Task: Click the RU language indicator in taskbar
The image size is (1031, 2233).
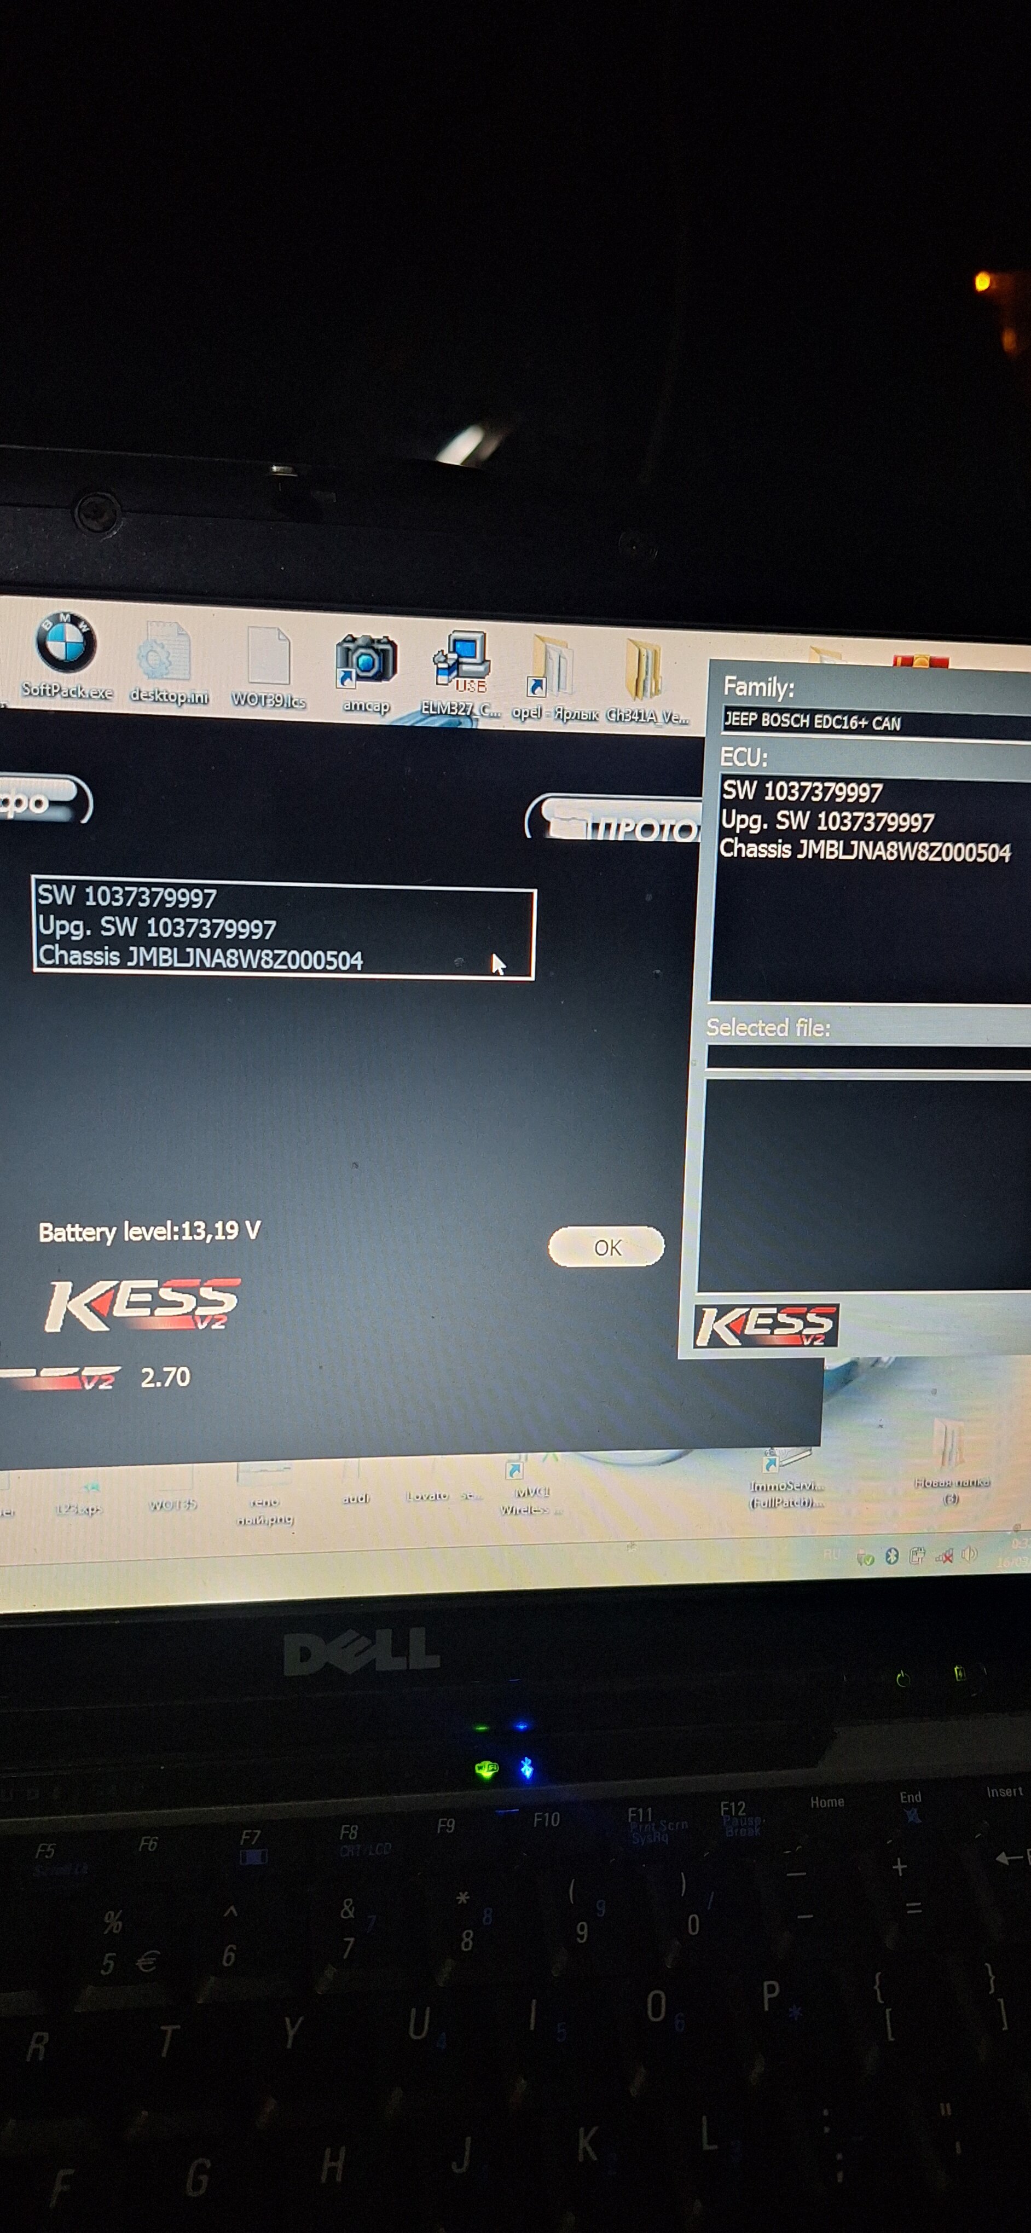Action: (832, 1554)
